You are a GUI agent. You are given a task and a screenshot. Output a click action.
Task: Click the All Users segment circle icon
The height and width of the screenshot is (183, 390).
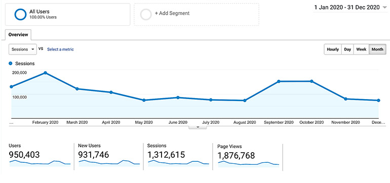pos(20,14)
